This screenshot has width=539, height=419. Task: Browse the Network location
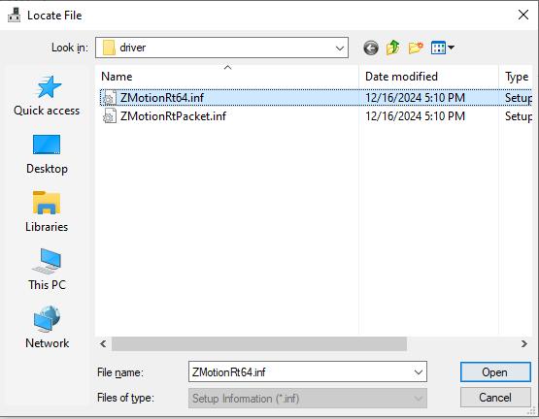[x=47, y=327]
